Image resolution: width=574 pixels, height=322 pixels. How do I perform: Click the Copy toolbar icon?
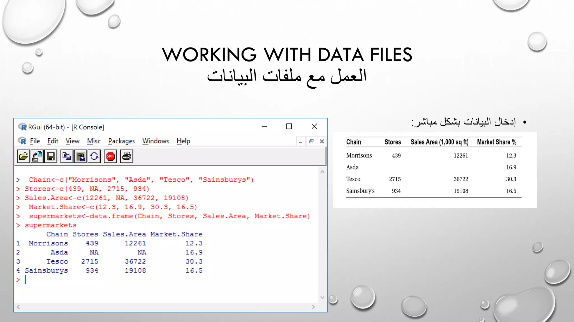[x=67, y=156]
